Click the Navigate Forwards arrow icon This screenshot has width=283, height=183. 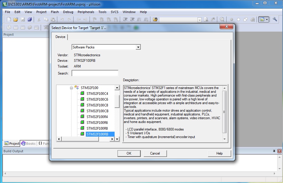[x=86, y=19]
